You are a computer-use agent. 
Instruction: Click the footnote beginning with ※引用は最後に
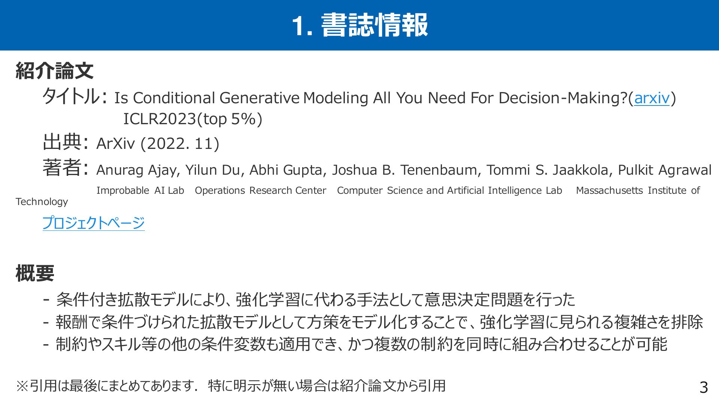coord(231,386)
